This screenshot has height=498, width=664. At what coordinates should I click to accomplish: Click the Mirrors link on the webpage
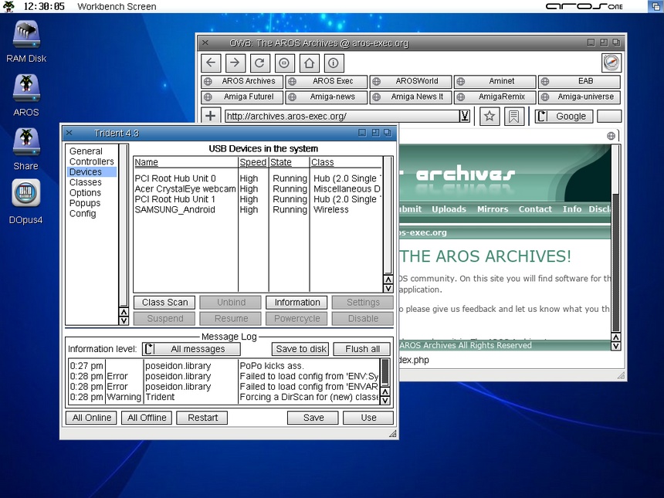point(492,209)
